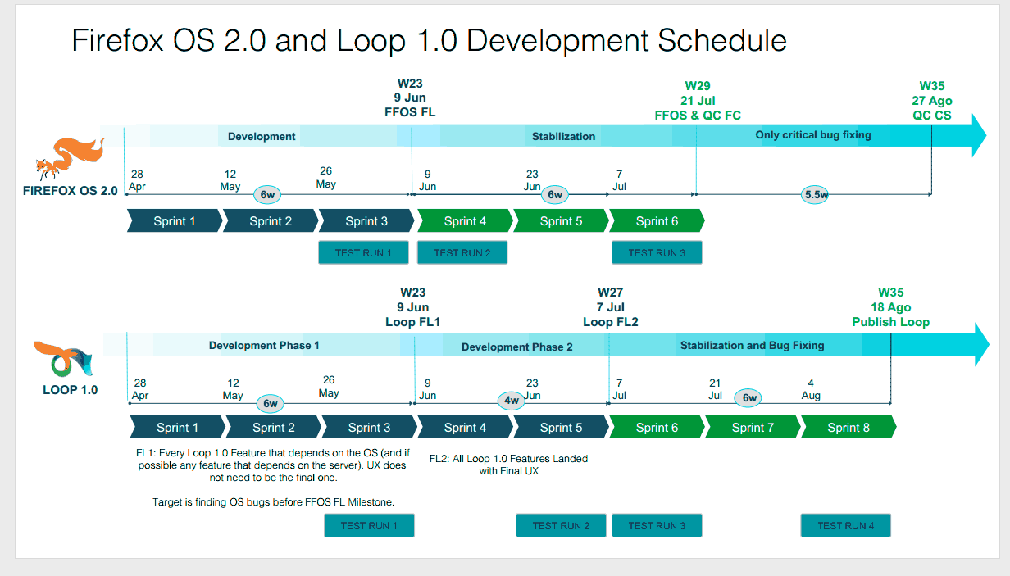The image size is (1010, 576).
Task: Select Sprint 3 in the Firefox OS 2.0 row
Action: click(366, 221)
